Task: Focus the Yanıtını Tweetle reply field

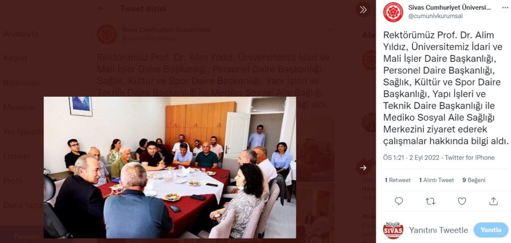Action: (x=438, y=231)
